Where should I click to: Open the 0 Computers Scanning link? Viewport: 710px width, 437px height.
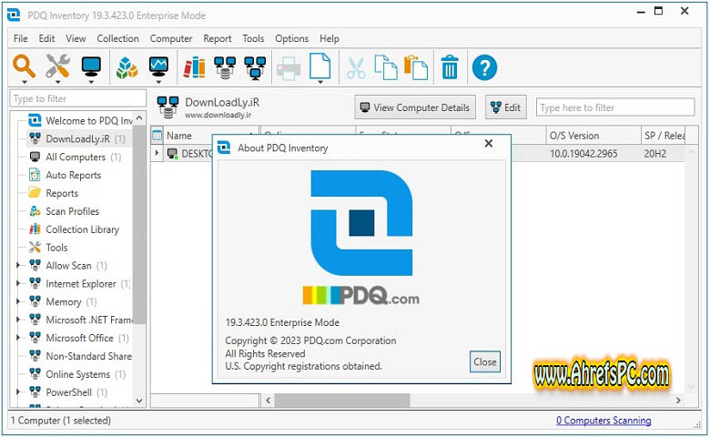603,421
